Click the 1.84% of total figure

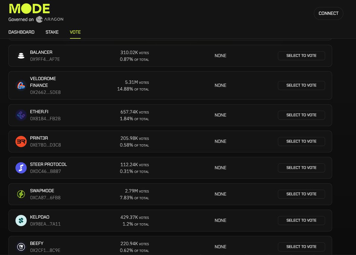point(134,119)
